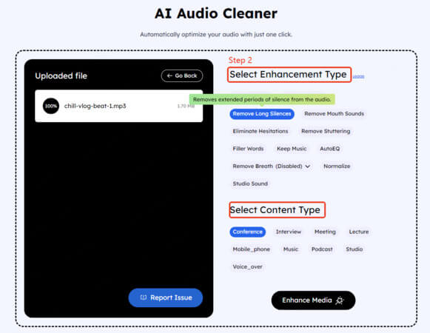The image size is (430, 333).
Task: Toggle the AutoEQ enhancement chip
Action: 329,149
